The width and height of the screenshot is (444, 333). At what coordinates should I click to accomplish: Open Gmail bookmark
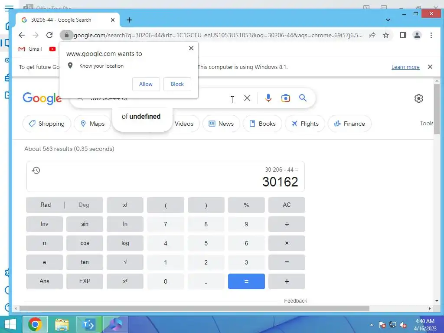(x=30, y=49)
